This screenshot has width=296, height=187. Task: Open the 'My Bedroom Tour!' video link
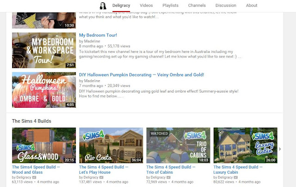[x=98, y=35]
